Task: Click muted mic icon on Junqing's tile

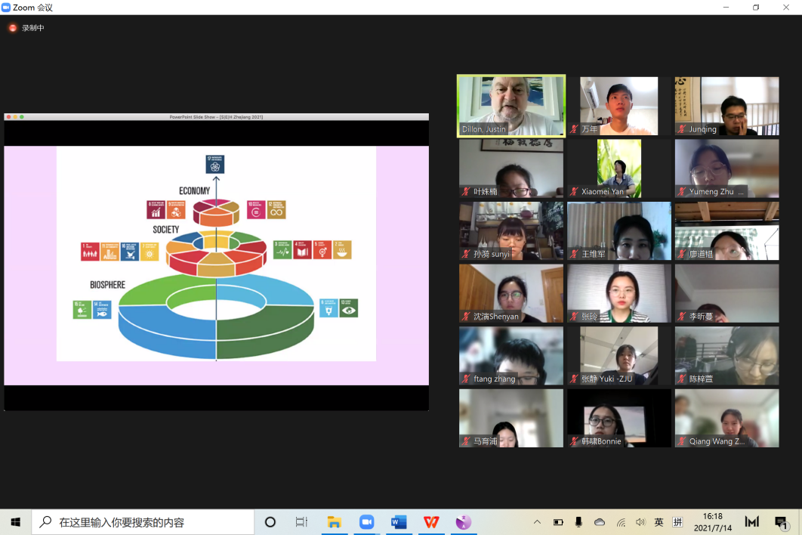Action: click(682, 129)
